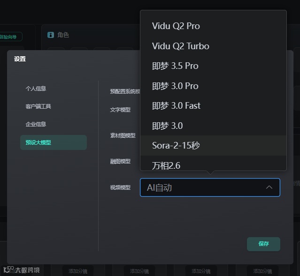Click the 保存 button
Image resolution: width=300 pixels, height=276 pixels.
click(263, 244)
